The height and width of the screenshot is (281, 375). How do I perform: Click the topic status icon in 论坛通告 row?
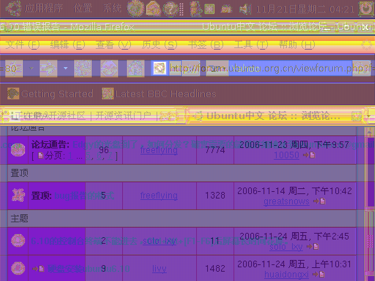pyautogui.click(x=18, y=150)
